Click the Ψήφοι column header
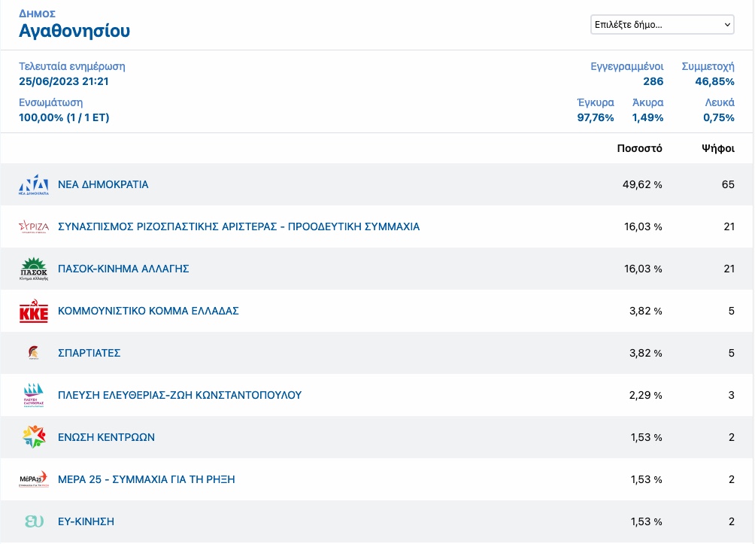Viewport: 755px width, 544px height. [x=717, y=148]
